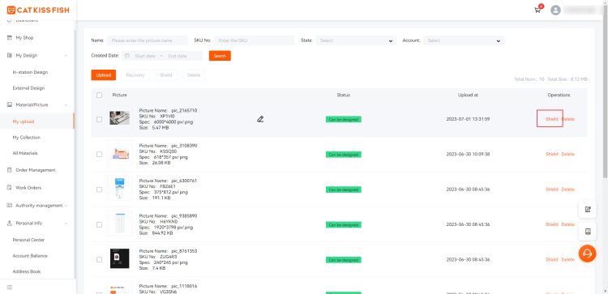
Task: Collapse the Material/Picture menu section
Action: (x=66, y=105)
